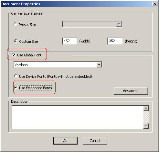
Task: Confirm the dialog with OK
Action: click(65, 141)
